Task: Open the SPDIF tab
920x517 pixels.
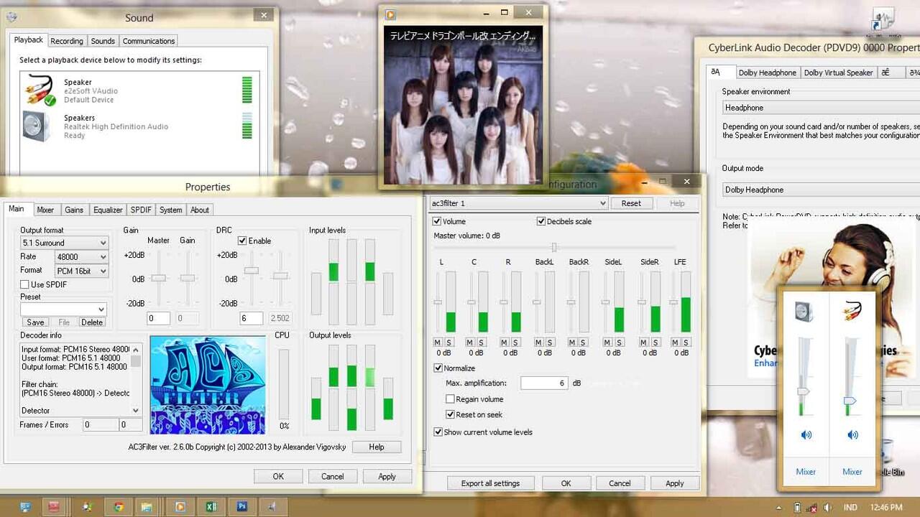Action: tap(141, 210)
